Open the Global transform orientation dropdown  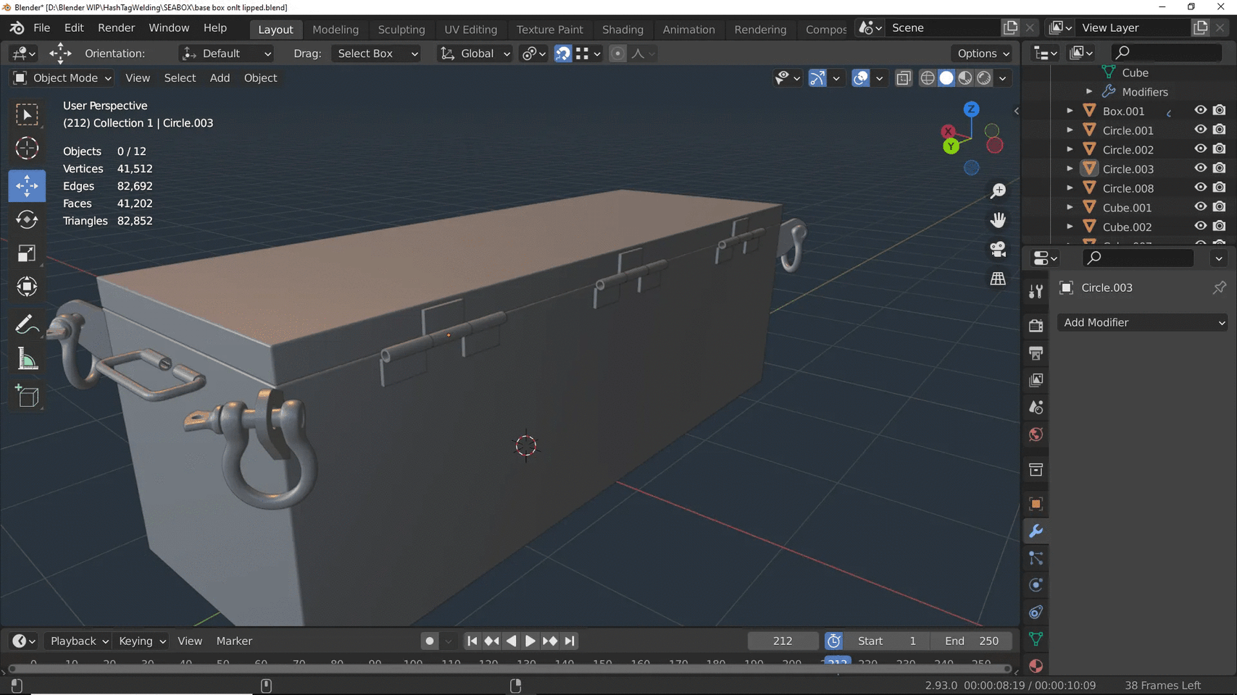475,54
